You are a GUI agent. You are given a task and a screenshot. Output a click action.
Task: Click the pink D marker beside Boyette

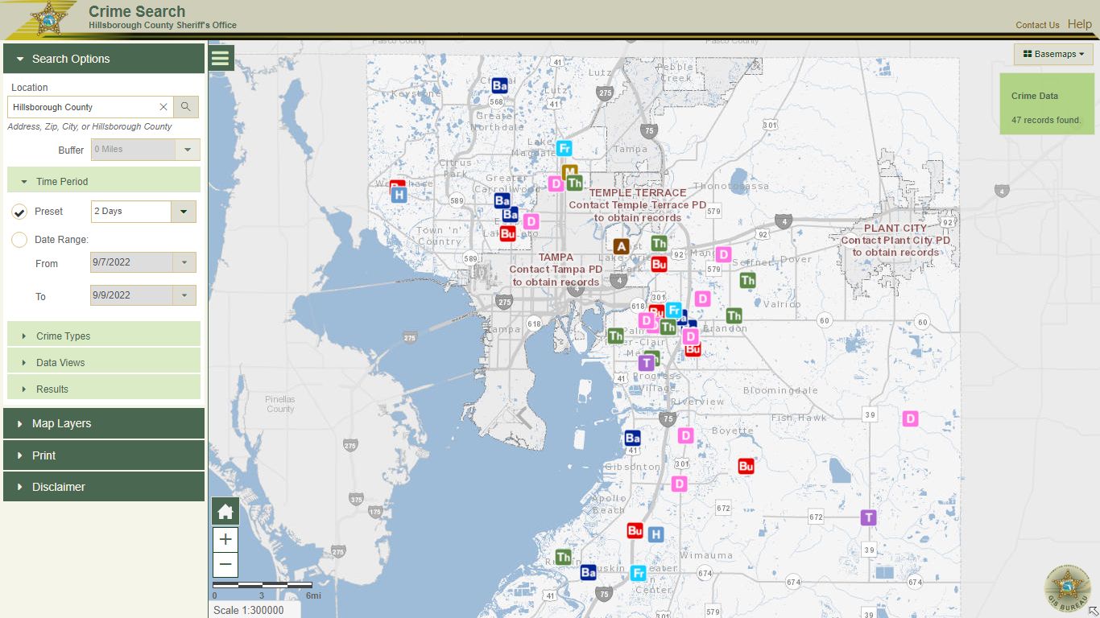pyautogui.click(x=685, y=435)
